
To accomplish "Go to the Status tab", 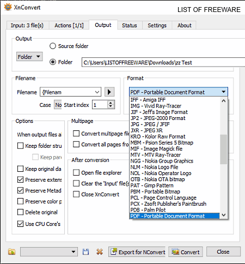I will coord(130,25).
